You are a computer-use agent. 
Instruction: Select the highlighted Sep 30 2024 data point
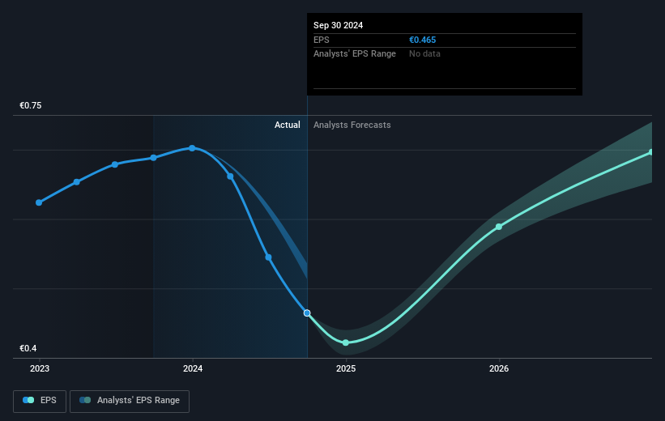point(307,313)
